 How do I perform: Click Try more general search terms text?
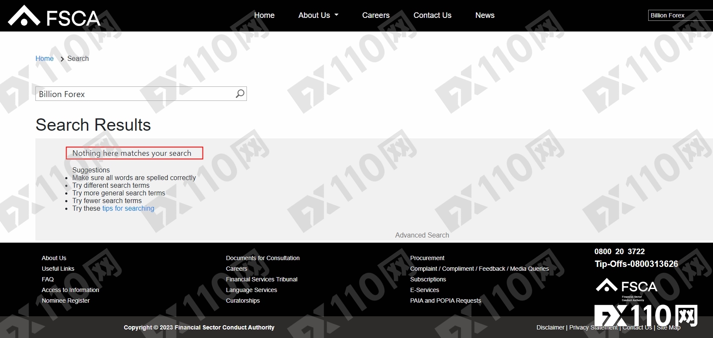pos(119,193)
